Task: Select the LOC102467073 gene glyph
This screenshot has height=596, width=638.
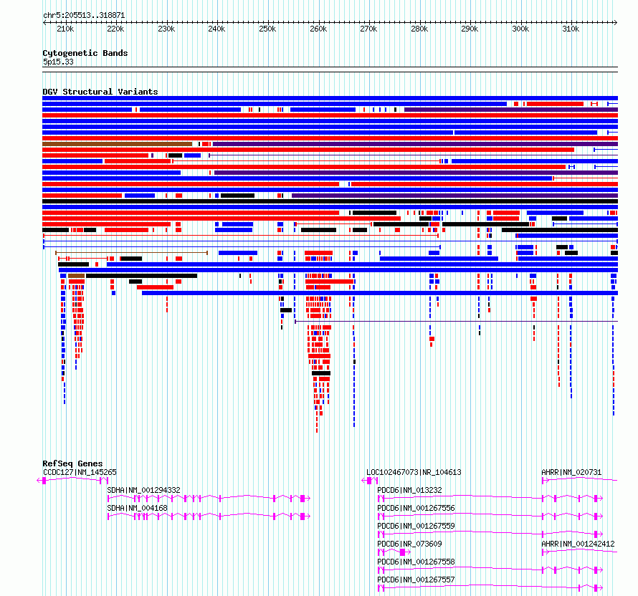Action: point(370,481)
